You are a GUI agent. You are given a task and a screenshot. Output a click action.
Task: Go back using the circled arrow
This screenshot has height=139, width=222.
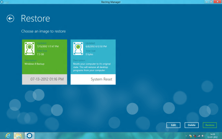[10, 18]
